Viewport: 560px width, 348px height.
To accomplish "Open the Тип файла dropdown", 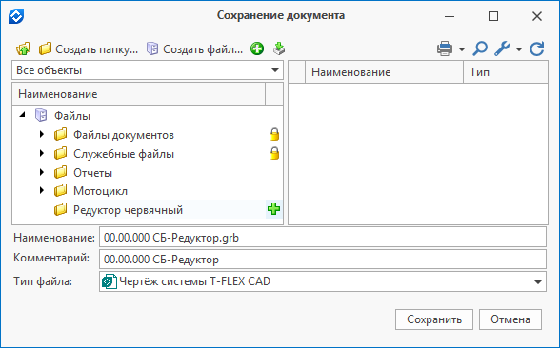I will point(323,281).
